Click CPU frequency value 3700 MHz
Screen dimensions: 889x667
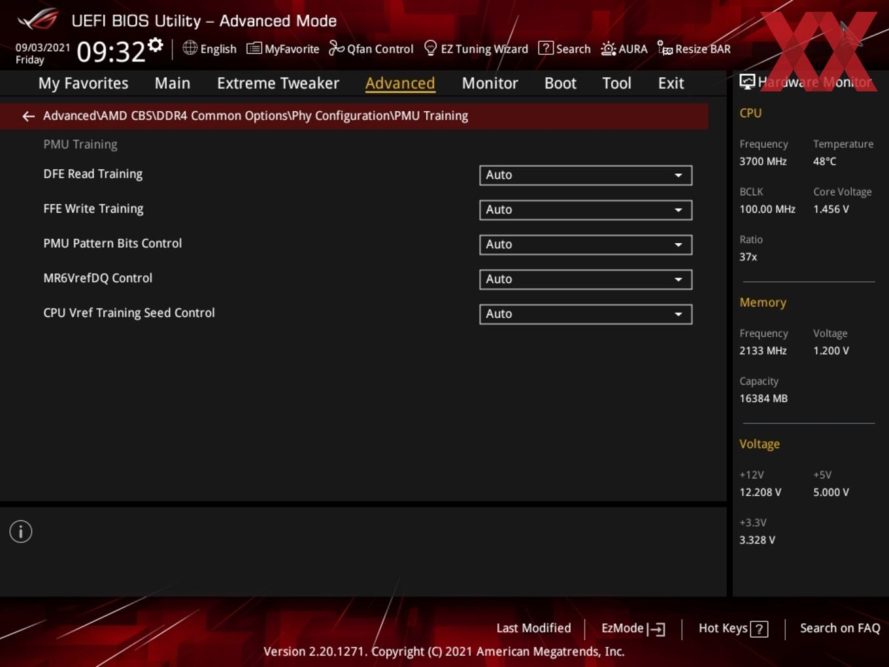(763, 162)
